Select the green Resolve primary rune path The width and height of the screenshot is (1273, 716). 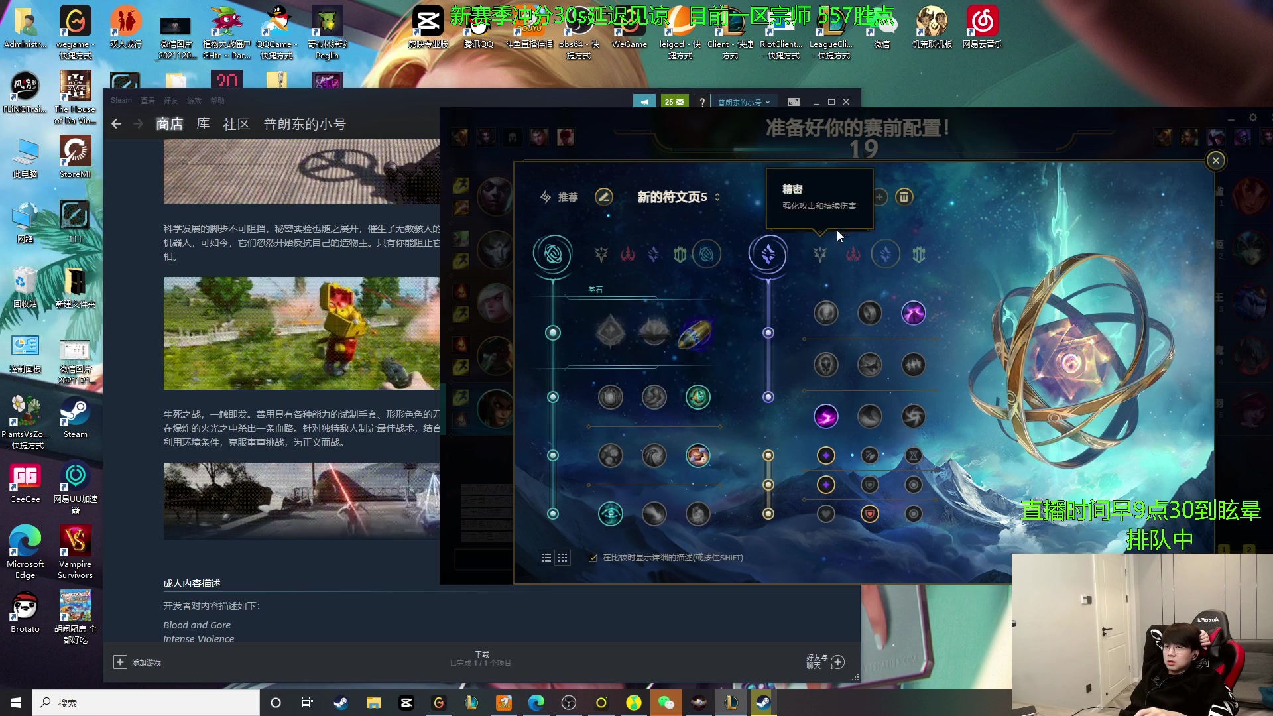[680, 254]
